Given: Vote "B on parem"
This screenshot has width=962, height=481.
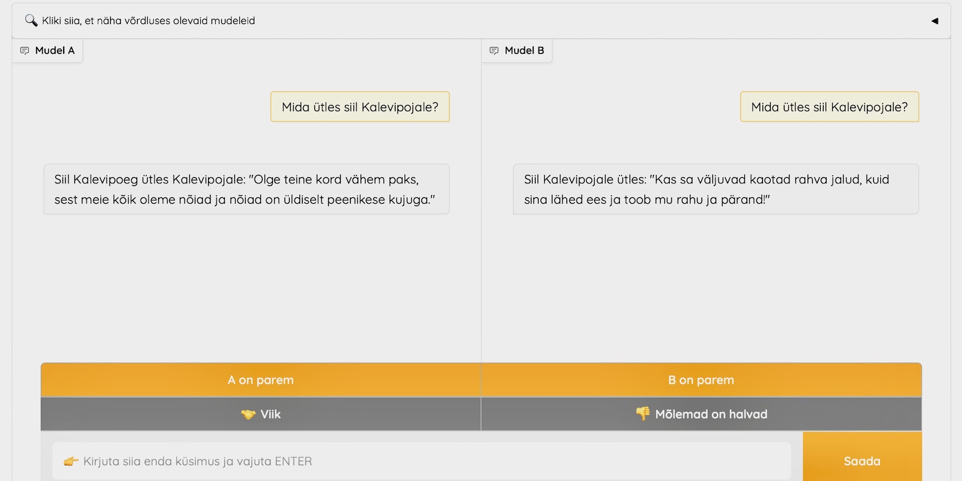Looking at the screenshot, I should click(701, 380).
